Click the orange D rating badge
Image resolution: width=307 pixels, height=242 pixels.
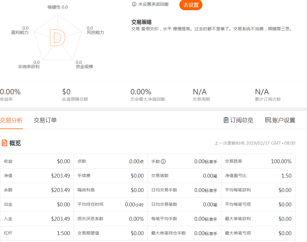(57, 38)
